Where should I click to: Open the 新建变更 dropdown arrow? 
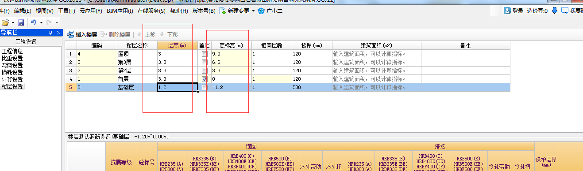coord(253,11)
